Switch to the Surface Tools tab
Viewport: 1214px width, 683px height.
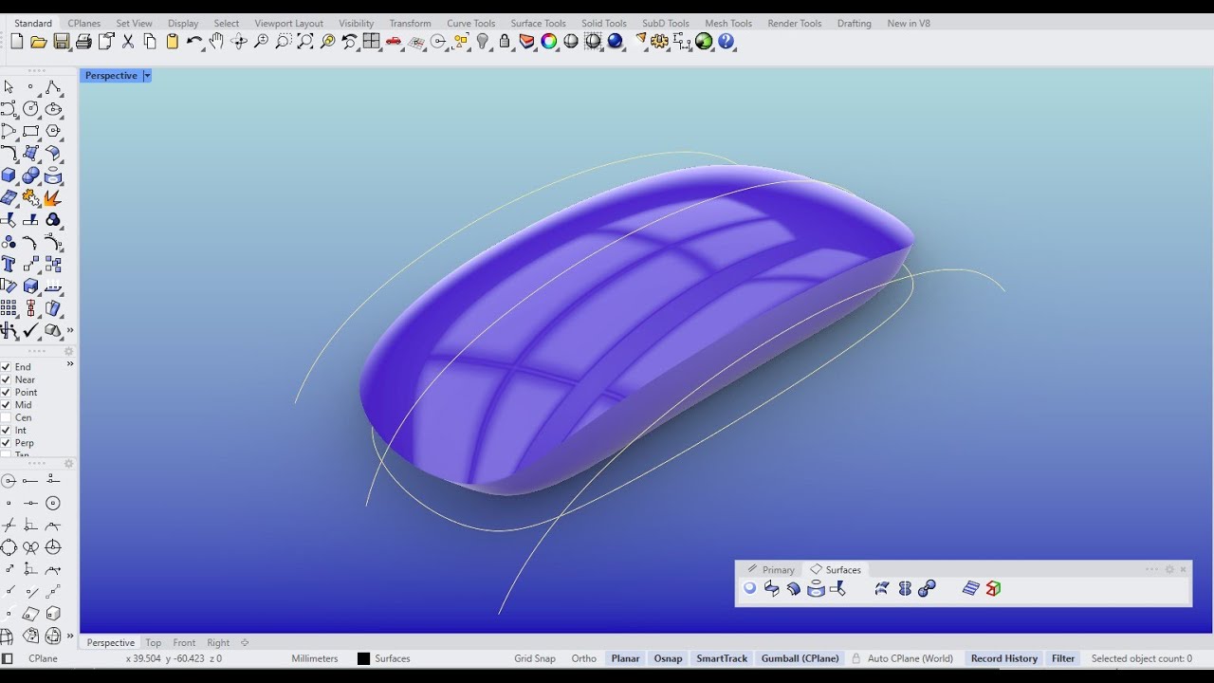pyautogui.click(x=538, y=23)
